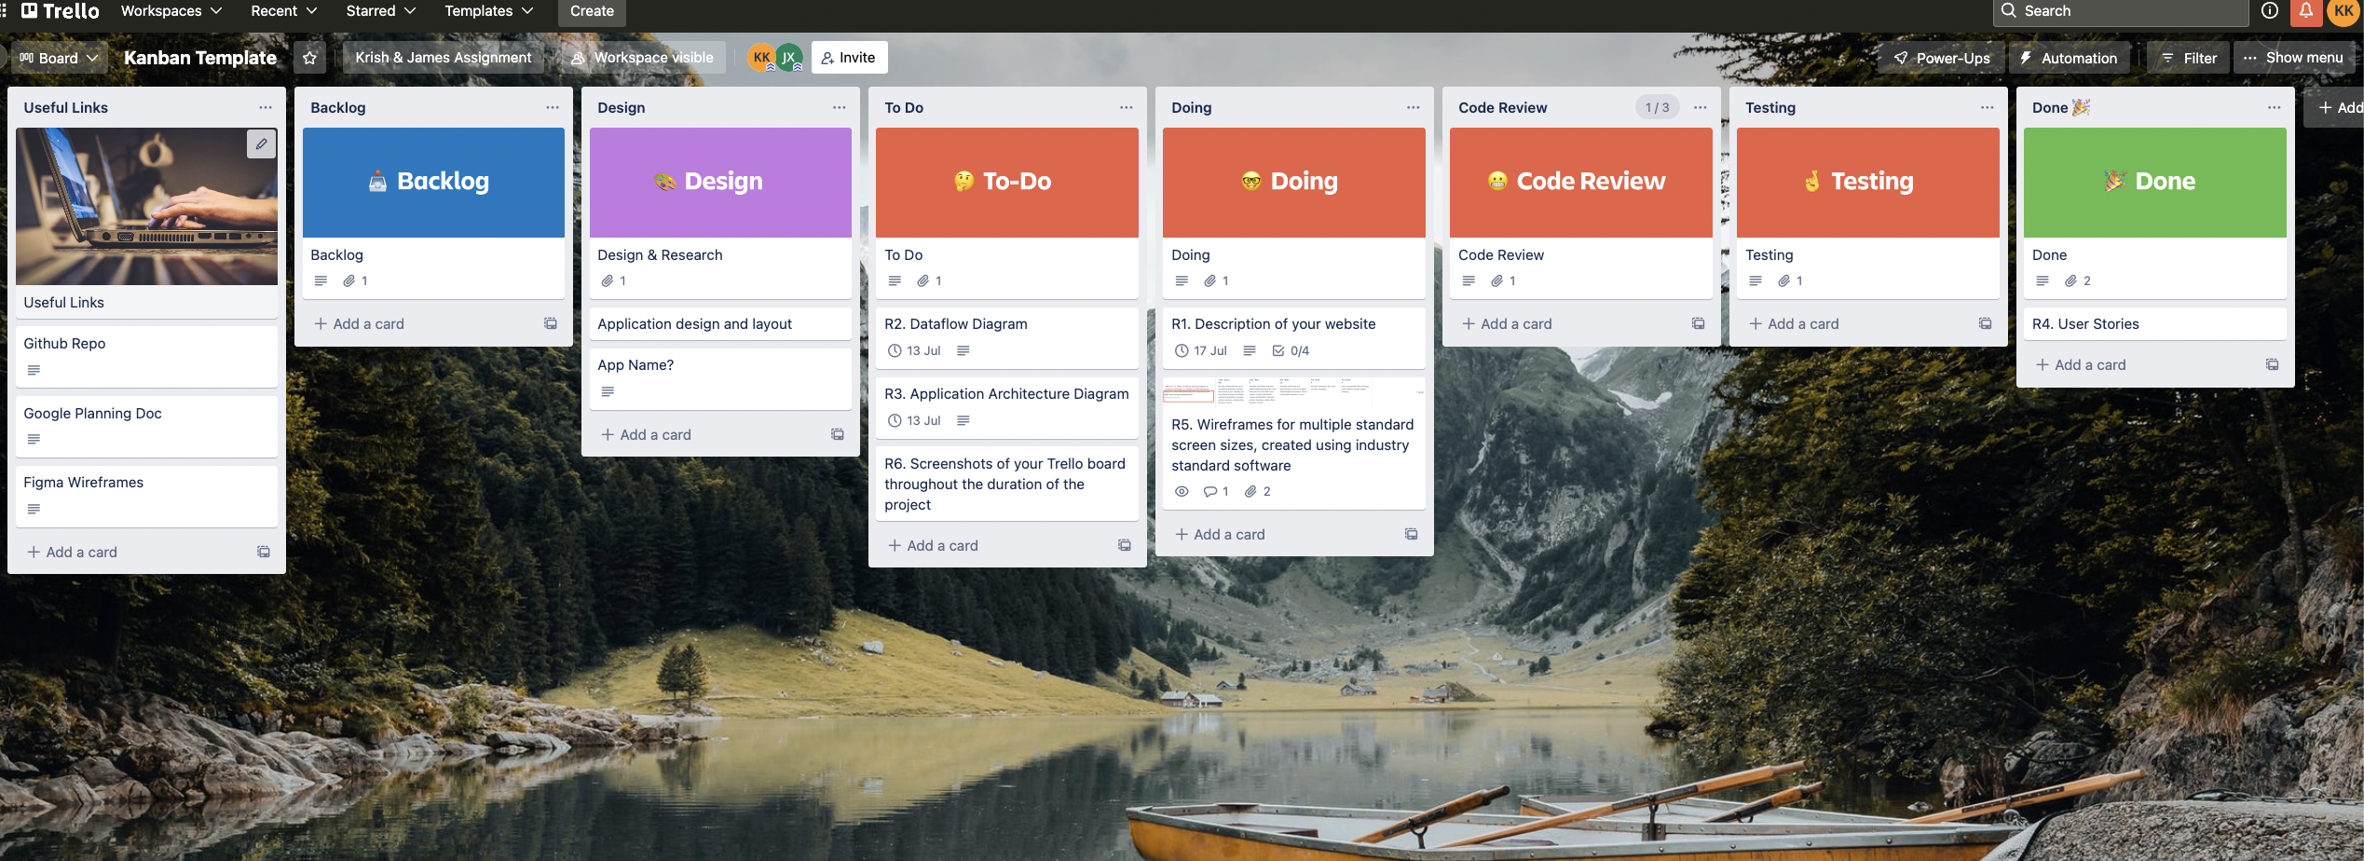Screen dimensions: 2364x861
Task: Create from template icon in Backlog list
Action: [x=551, y=324]
